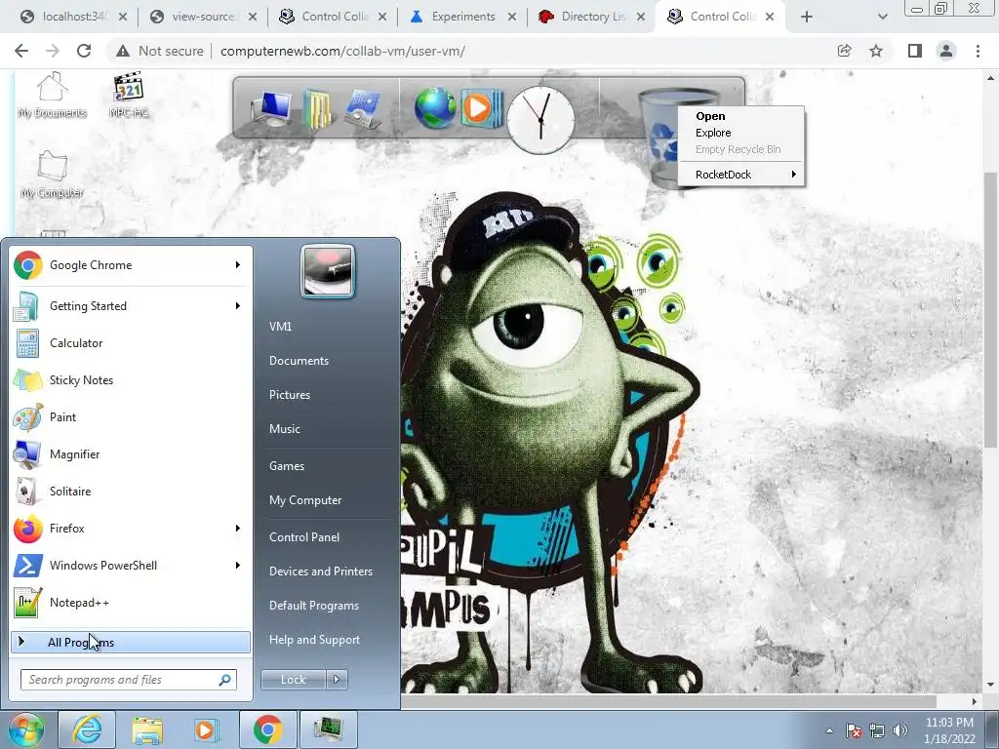
Task: Expand All Programs list
Action: coord(130,642)
